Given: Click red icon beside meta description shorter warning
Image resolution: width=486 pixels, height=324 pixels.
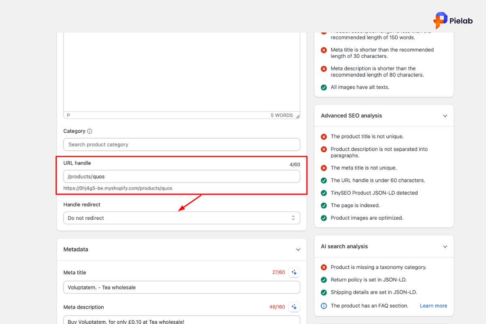Looking at the screenshot, I should [x=324, y=69].
